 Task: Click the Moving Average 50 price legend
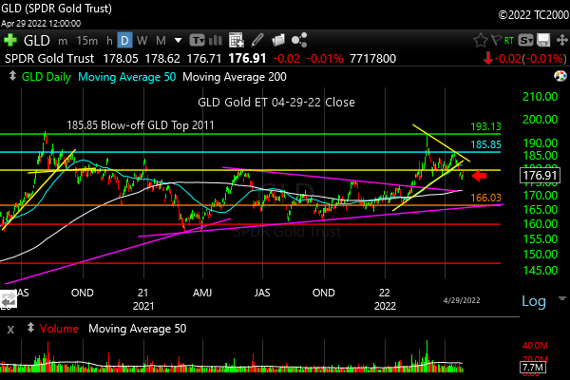tap(127, 76)
